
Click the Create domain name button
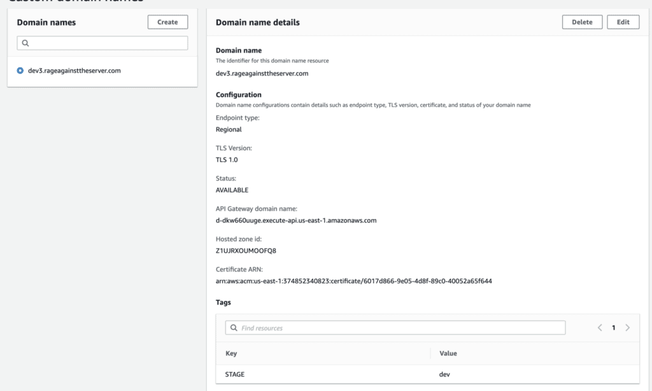coord(167,22)
